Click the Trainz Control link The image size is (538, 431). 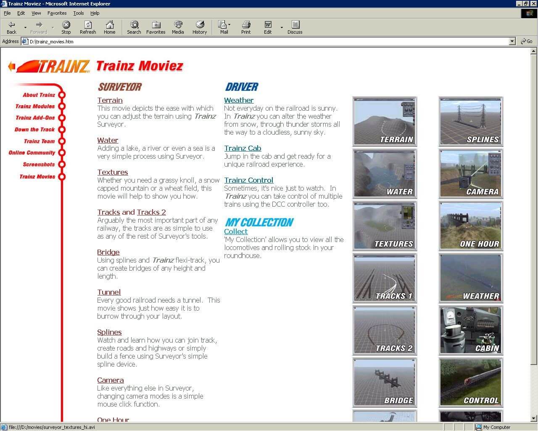pos(249,180)
